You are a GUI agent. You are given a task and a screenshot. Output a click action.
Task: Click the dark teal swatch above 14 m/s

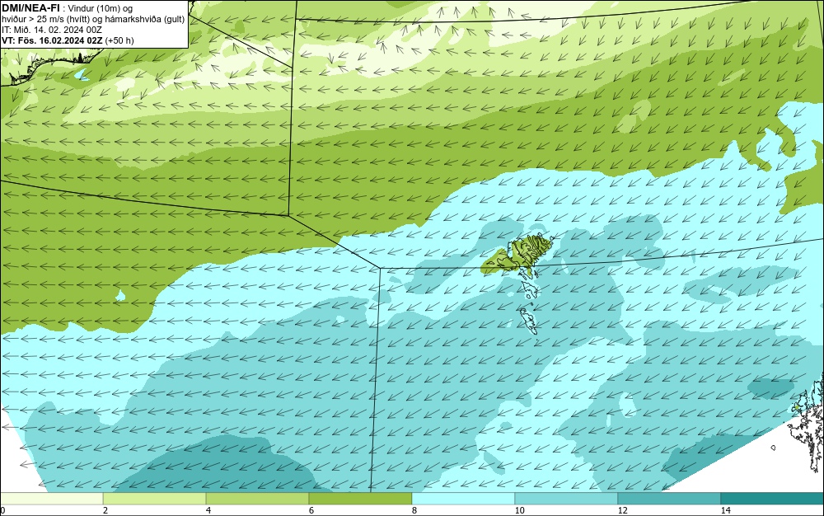coord(773,499)
